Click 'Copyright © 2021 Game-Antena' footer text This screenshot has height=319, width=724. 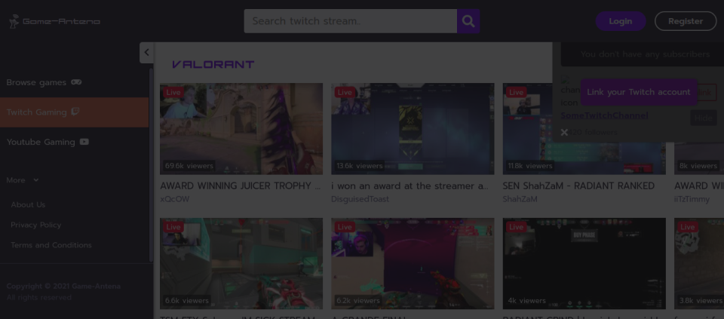coord(63,287)
